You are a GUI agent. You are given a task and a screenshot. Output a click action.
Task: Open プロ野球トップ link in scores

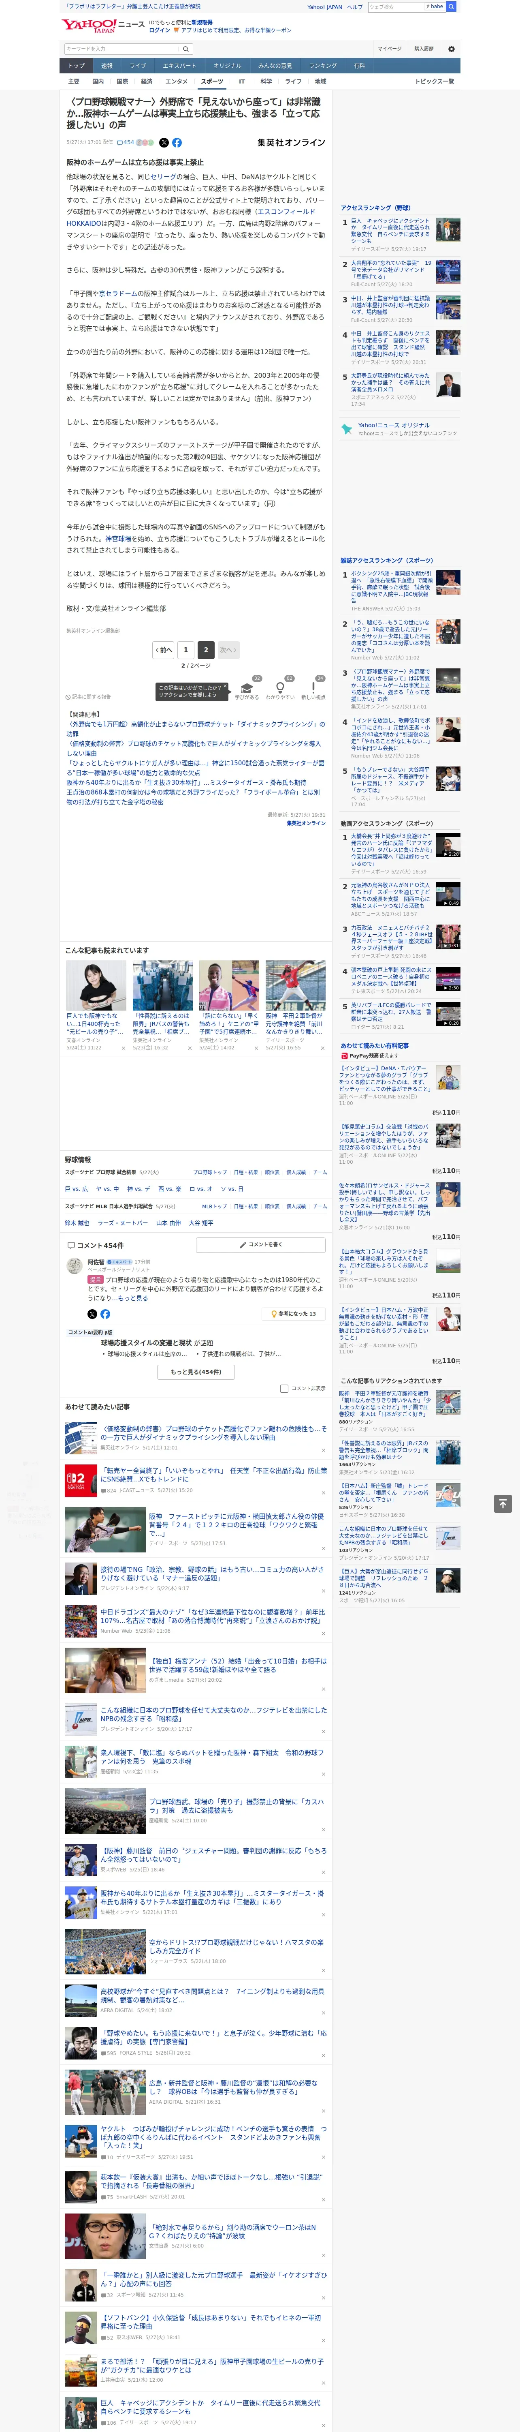(x=209, y=1172)
